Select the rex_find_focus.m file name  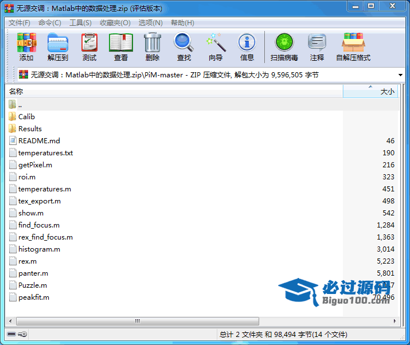pos(45,237)
